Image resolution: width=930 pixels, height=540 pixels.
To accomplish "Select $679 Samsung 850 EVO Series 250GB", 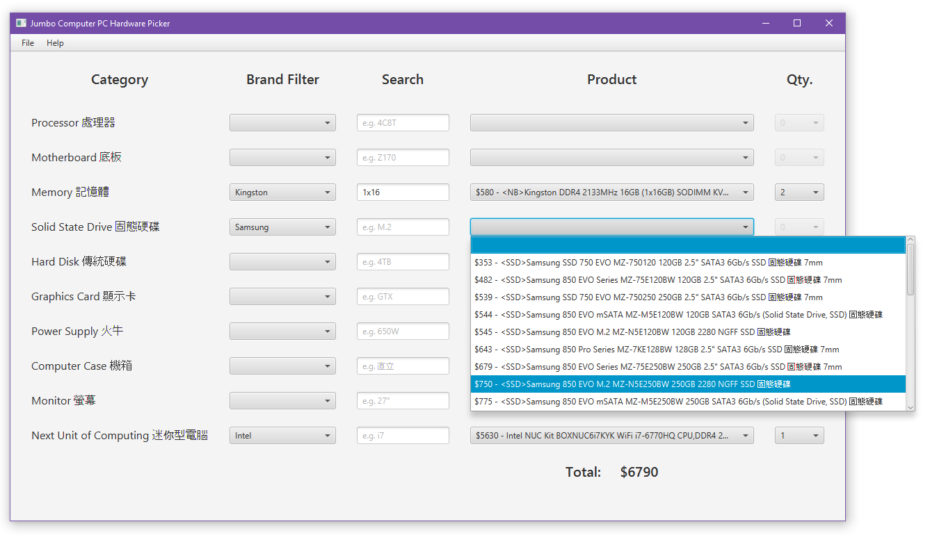I will point(688,367).
